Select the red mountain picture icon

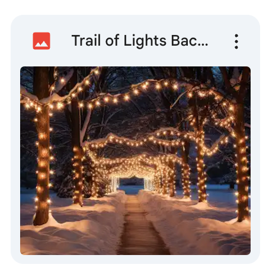[41, 41]
